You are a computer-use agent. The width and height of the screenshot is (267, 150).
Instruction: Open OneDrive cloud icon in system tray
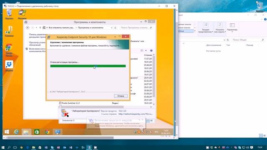tap(216, 147)
